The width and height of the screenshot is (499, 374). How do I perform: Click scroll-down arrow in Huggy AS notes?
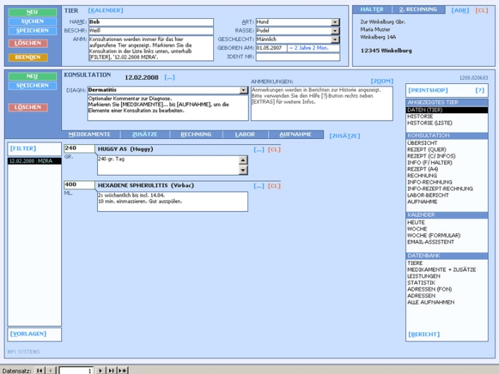point(243,170)
